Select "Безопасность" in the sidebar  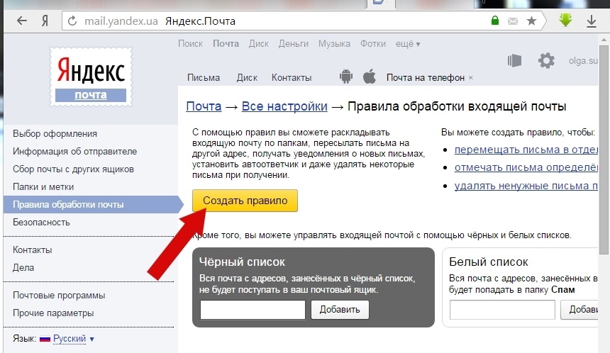pyautogui.click(x=41, y=223)
